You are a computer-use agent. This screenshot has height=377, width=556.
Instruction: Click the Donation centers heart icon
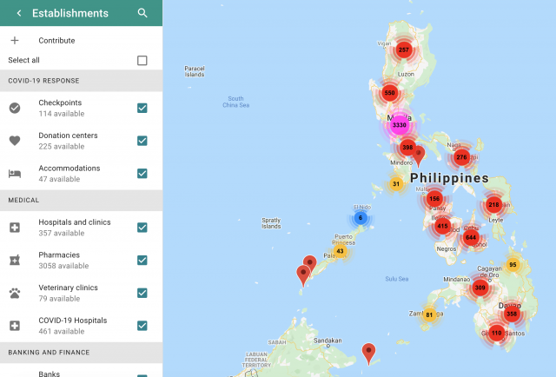[x=15, y=141]
